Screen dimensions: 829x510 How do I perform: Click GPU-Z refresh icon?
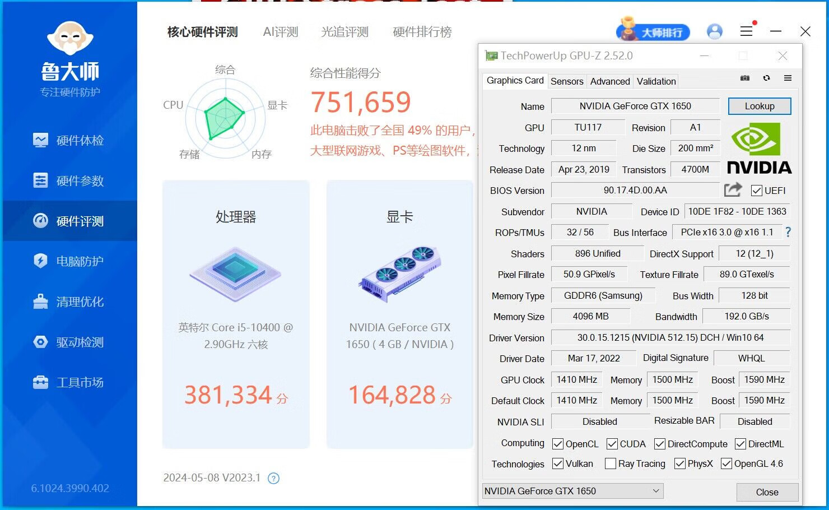coord(766,78)
